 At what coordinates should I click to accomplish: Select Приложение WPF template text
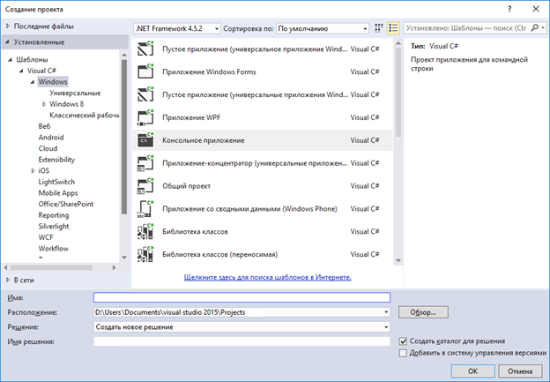pos(191,117)
